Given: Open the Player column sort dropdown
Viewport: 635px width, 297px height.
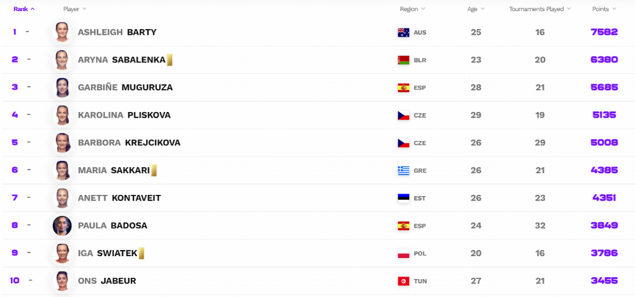Looking at the screenshot, I should click(x=75, y=9).
